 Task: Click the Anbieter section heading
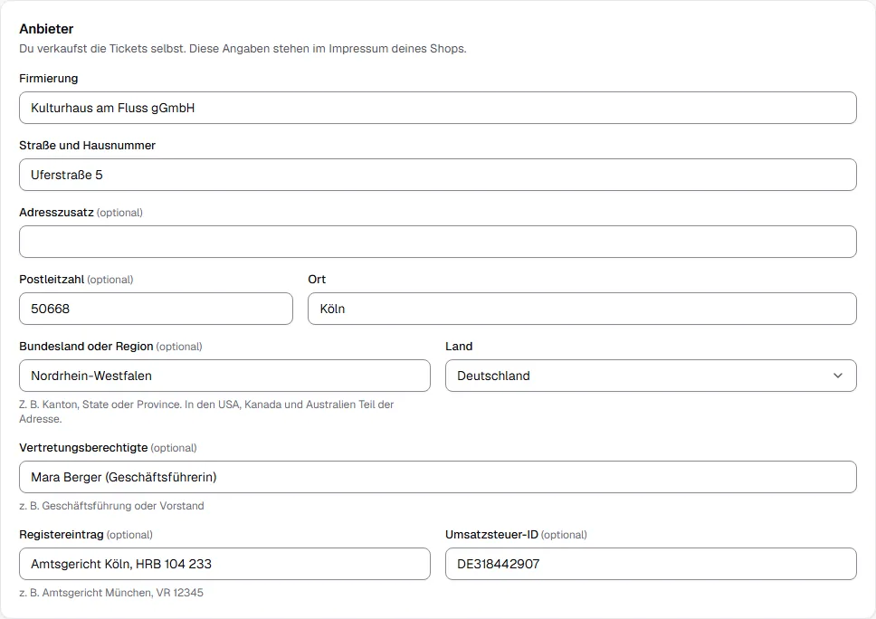(46, 29)
